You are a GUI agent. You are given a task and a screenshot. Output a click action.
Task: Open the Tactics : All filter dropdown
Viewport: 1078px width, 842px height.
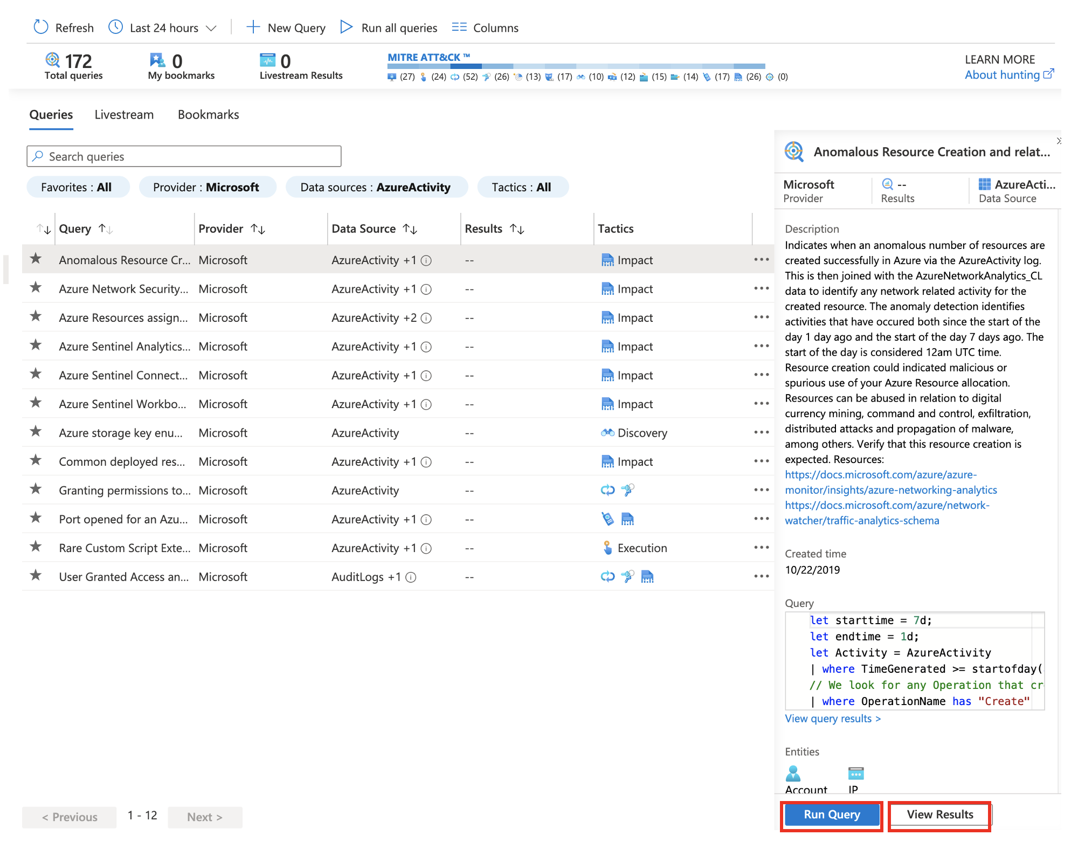pyautogui.click(x=522, y=187)
